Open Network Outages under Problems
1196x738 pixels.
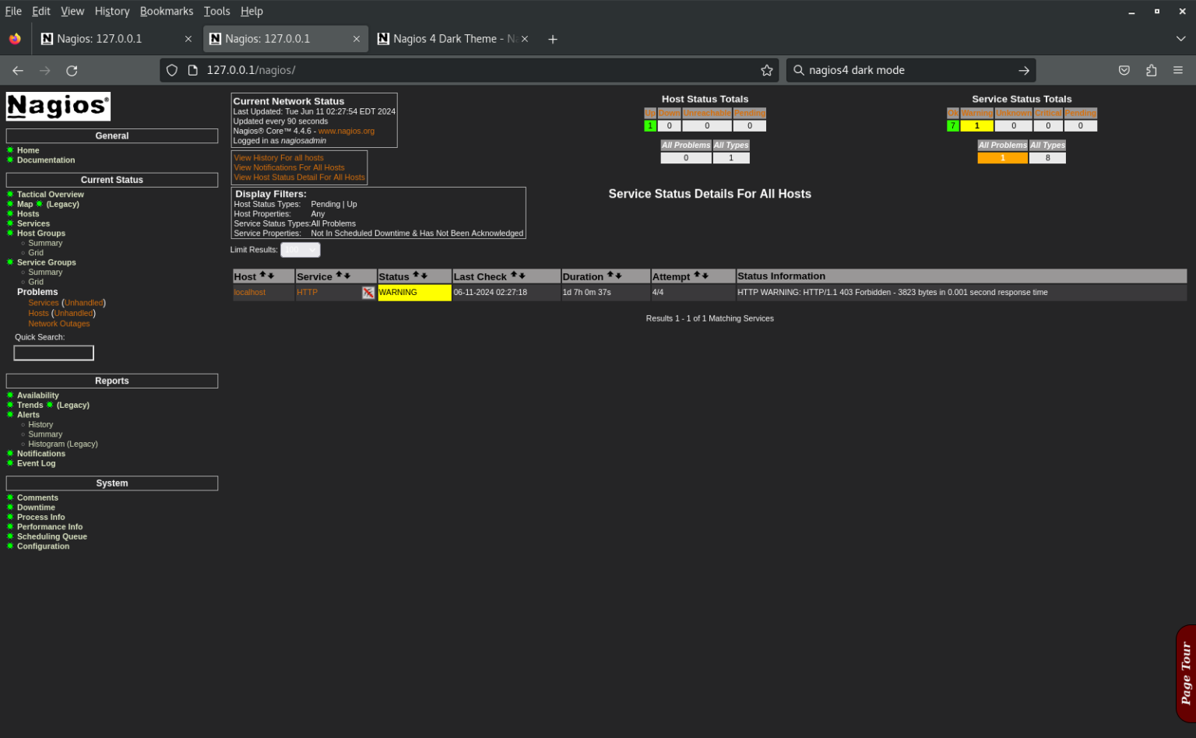tap(59, 324)
